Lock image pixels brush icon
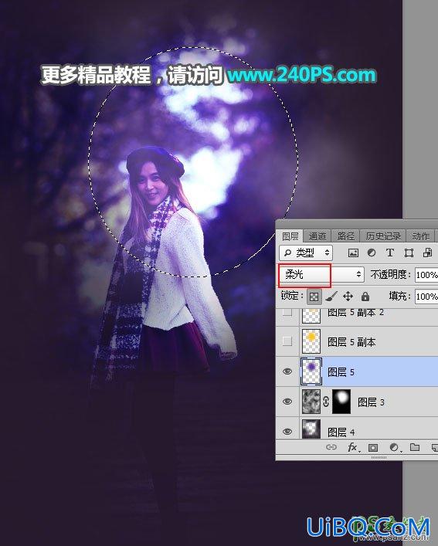The height and width of the screenshot is (546, 438). [331, 297]
